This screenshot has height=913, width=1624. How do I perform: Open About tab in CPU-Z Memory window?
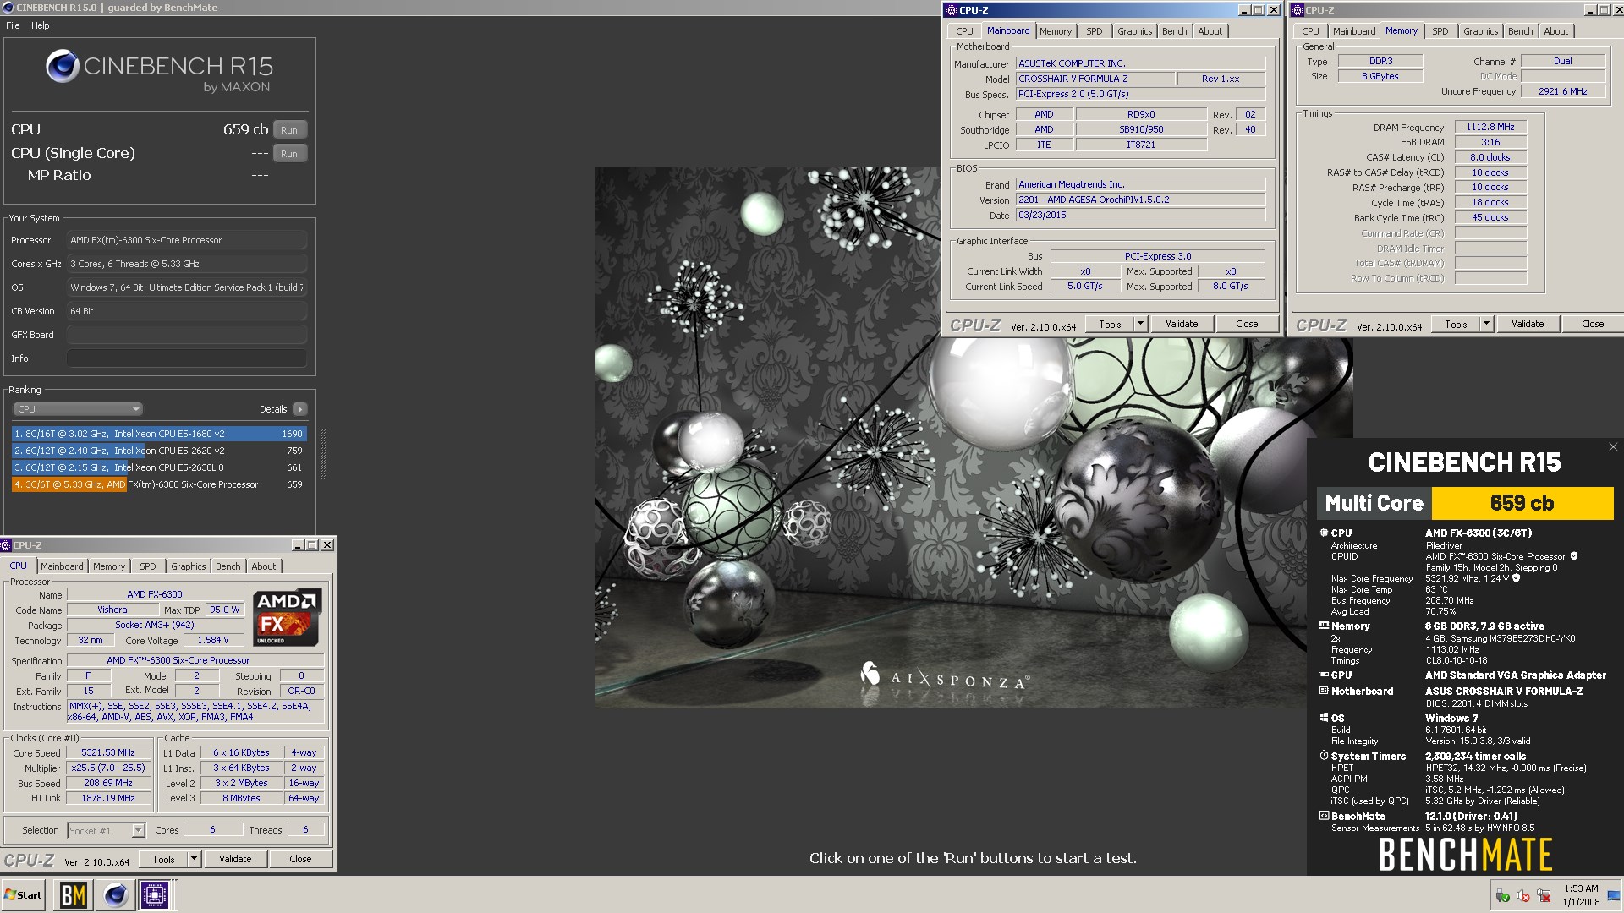click(x=1555, y=31)
